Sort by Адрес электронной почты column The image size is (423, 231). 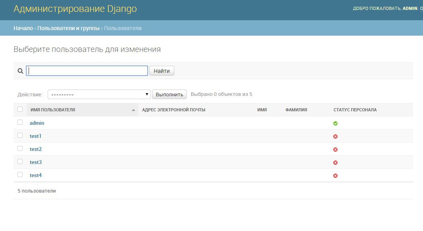(x=174, y=110)
